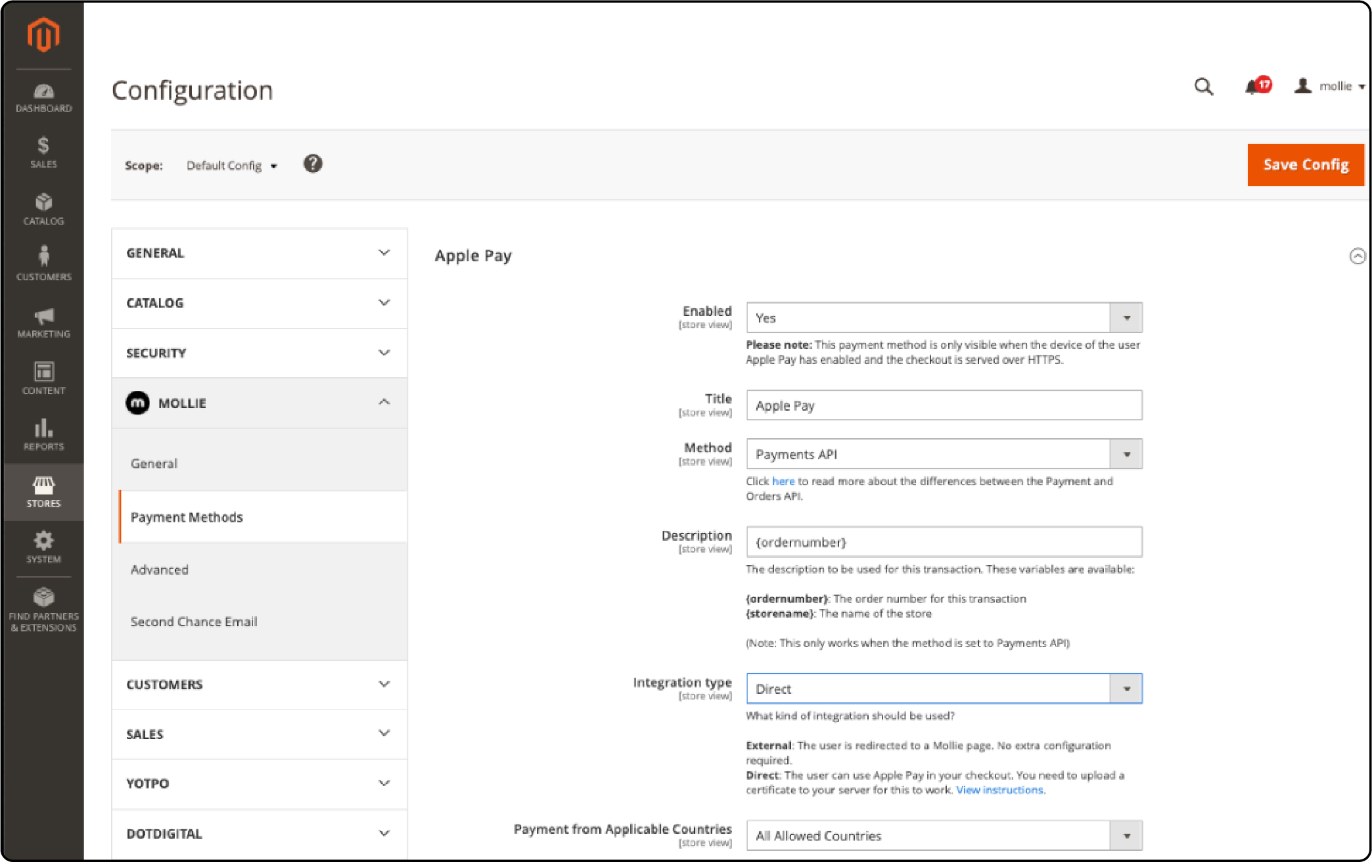This screenshot has height=862, width=1372.
Task: Open the mollie user account menu
Action: (1330, 86)
